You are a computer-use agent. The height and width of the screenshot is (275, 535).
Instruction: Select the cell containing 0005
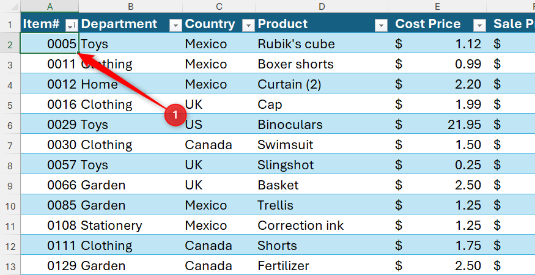click(x=50, y=43)
